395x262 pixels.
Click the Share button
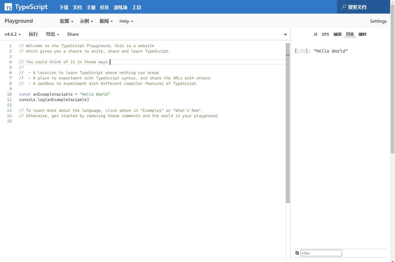[x=73, y=34]
